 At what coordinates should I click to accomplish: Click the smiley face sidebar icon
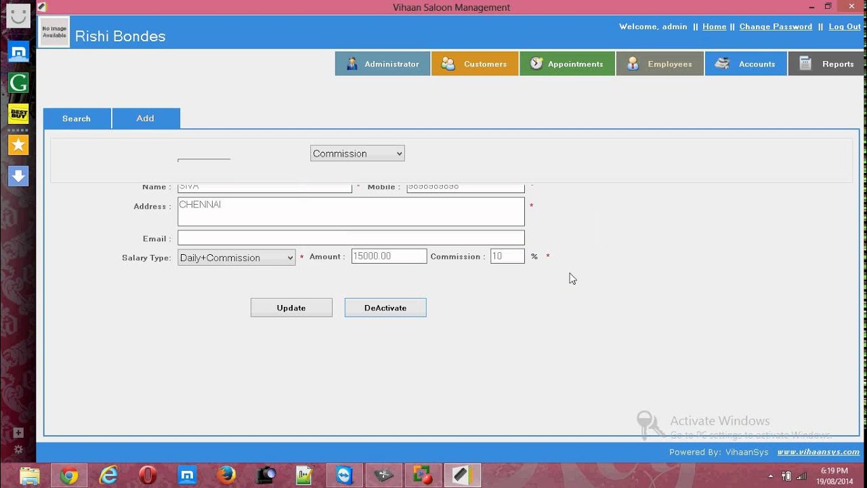pyautogui.click(x=18, y=15)
